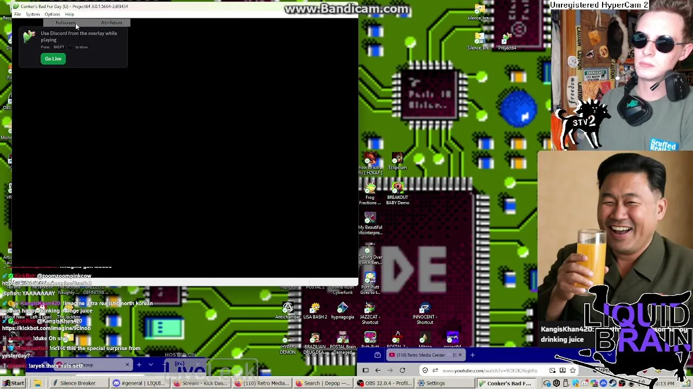Open the Project64 desktop shortcut

coord(507,41)
